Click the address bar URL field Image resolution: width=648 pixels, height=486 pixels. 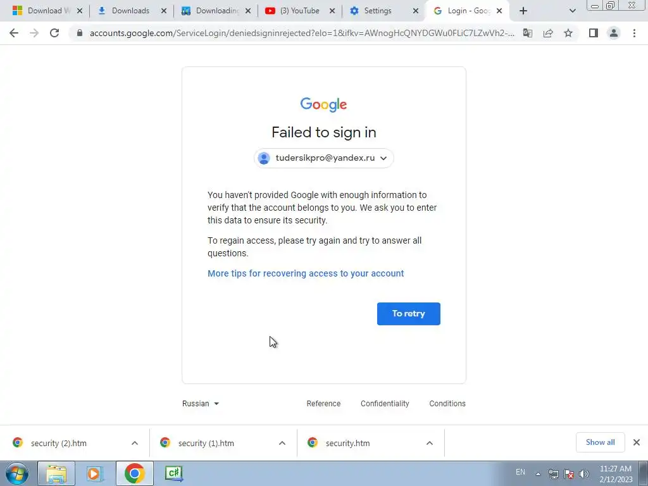[302, 33]
